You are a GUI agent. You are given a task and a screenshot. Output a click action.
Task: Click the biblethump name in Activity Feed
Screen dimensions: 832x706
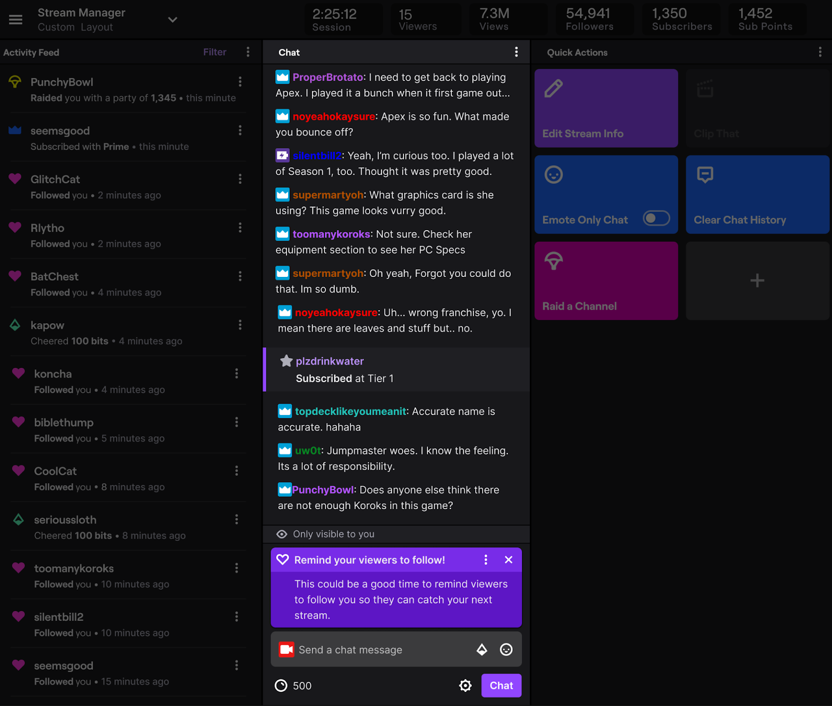[x=64, y=422]
